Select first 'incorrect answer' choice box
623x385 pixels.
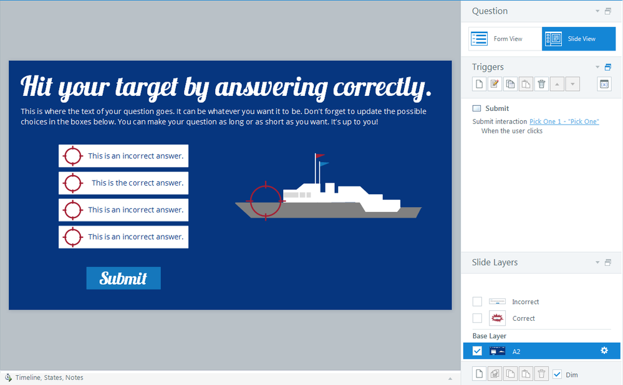click(123, 156)
